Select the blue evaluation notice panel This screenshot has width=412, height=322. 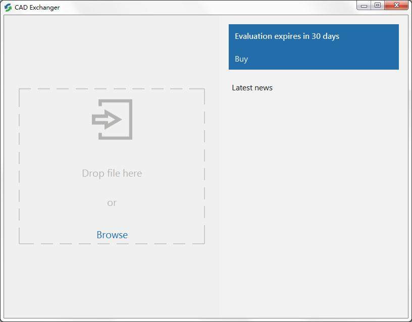click(x=314, y=46)
